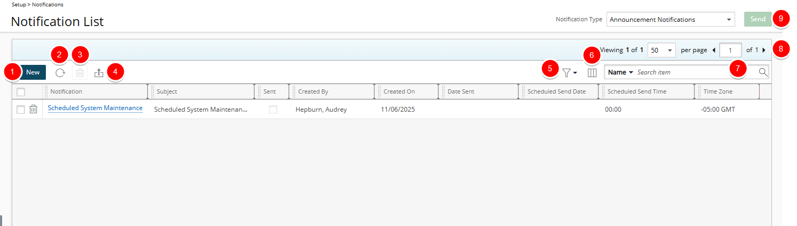Click the Search item text field

(x=694, y=72)
